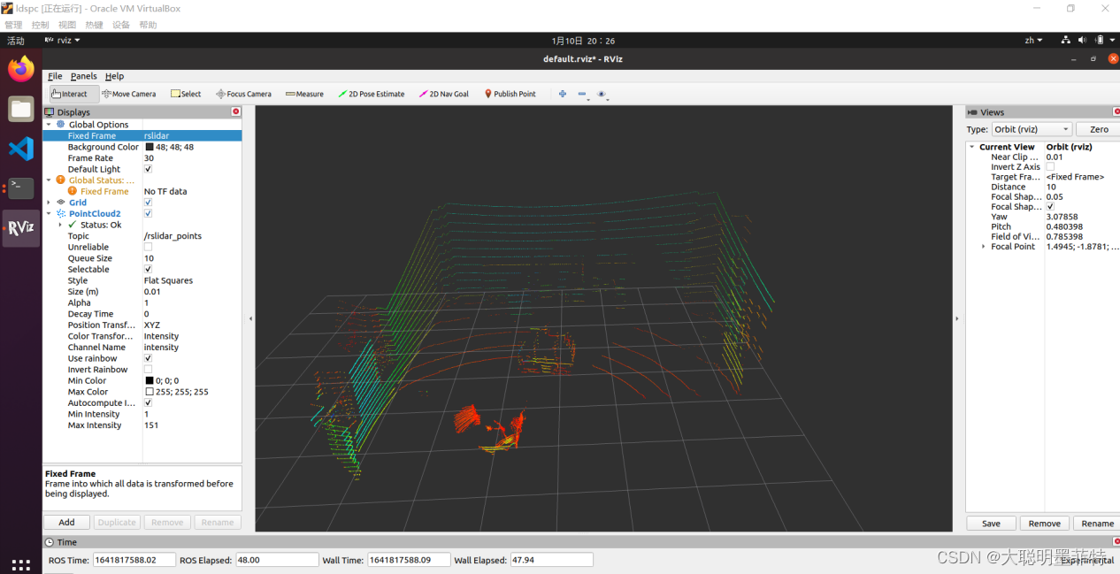The image size is (1120, 574).
Task: Toggle the Default Light checkbox
Action: click(148, 169)
